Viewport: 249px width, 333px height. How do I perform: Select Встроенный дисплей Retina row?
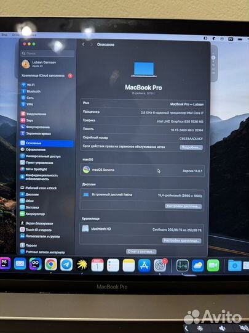tap(141, 195)
